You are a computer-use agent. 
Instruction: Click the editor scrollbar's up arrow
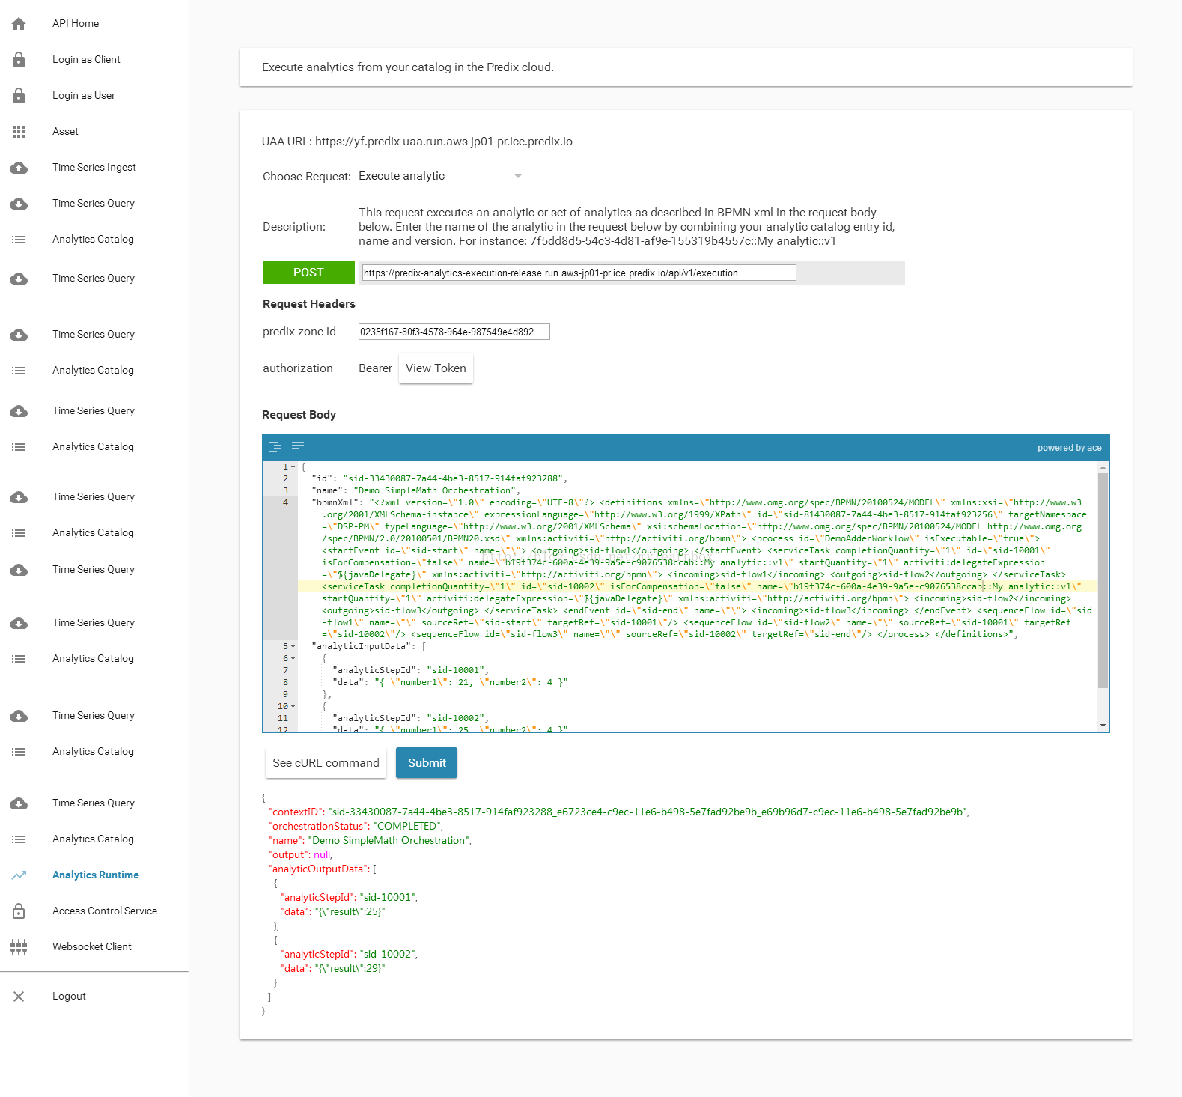click(1103, 467)
